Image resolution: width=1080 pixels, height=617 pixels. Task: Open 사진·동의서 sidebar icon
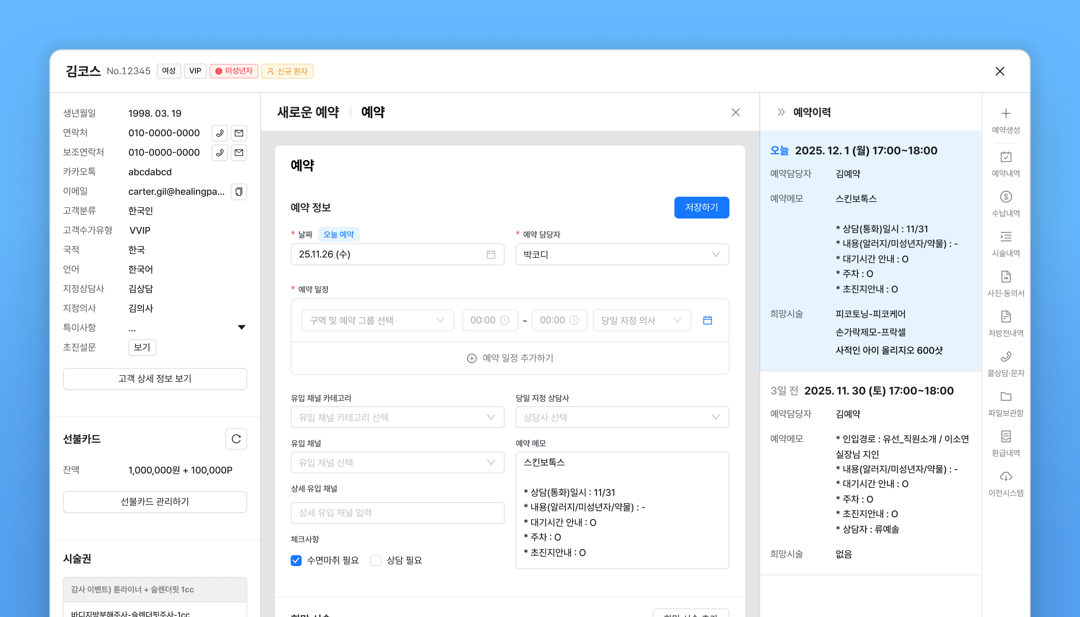(x=1006, y=277)
